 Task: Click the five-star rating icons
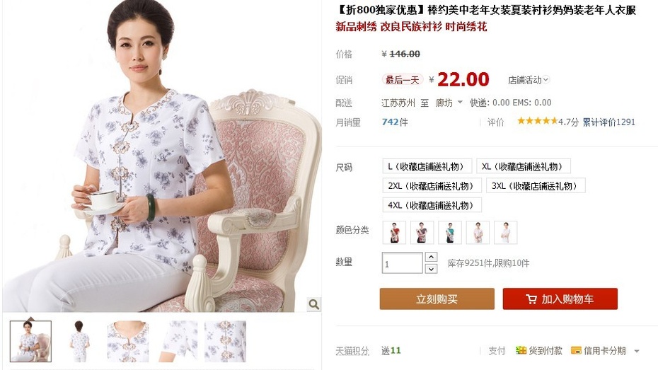pyautogui.click(x=537, y=121)
